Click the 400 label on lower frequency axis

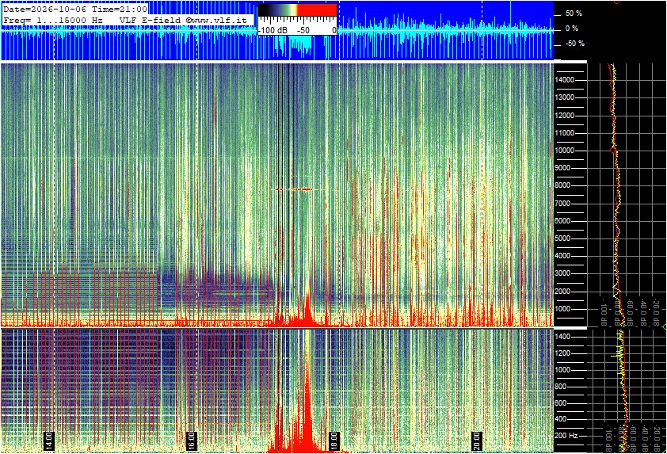pyautogui.click(x=561, y=419)
